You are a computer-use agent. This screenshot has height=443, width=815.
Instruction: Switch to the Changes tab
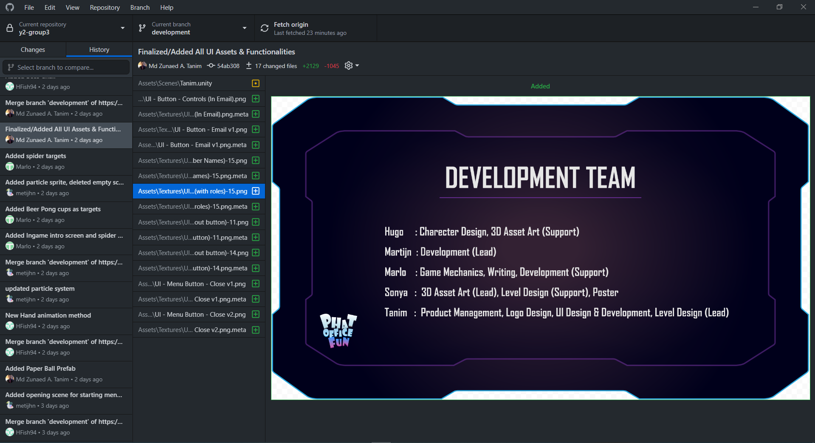point(33,50)
